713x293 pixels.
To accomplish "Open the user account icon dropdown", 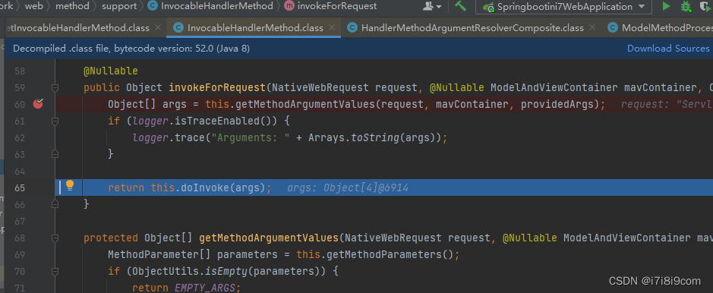I will [432, 6].
